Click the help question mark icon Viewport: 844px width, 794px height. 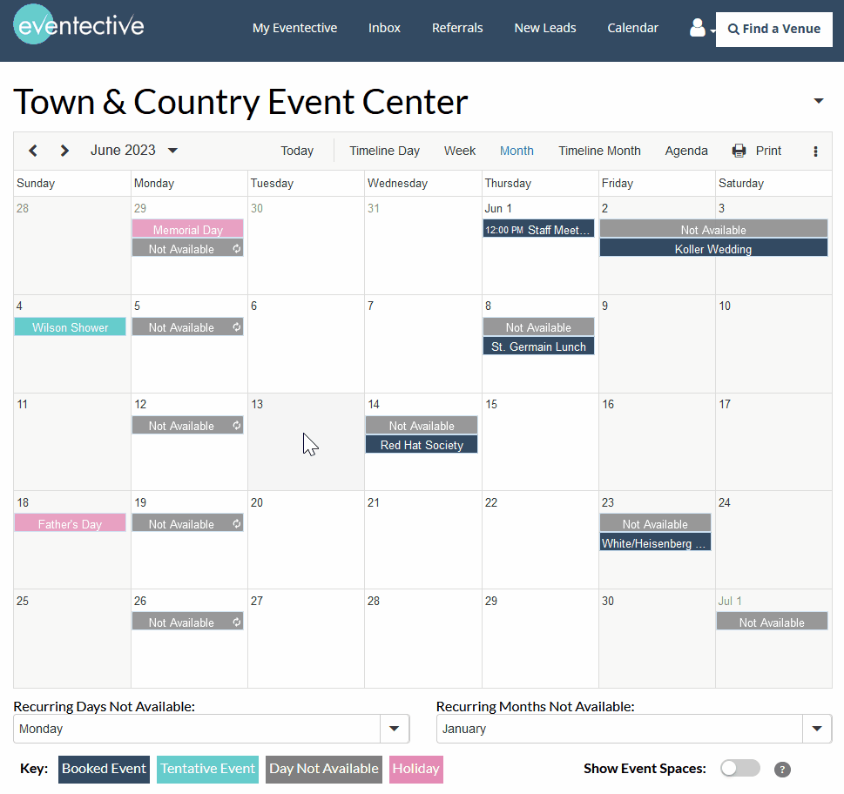pos(782,770)
